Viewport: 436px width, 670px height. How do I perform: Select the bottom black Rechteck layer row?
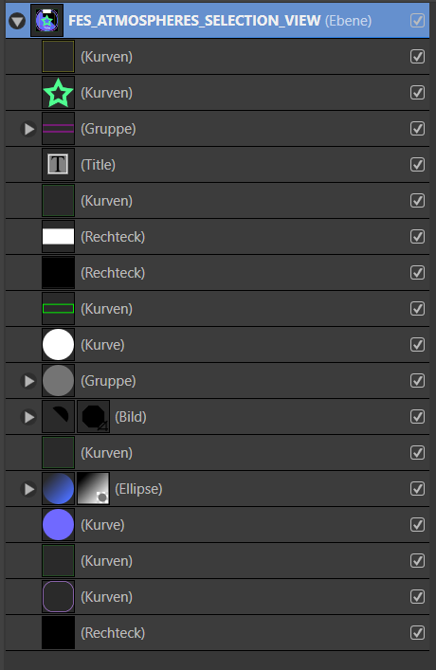(217, 633)
